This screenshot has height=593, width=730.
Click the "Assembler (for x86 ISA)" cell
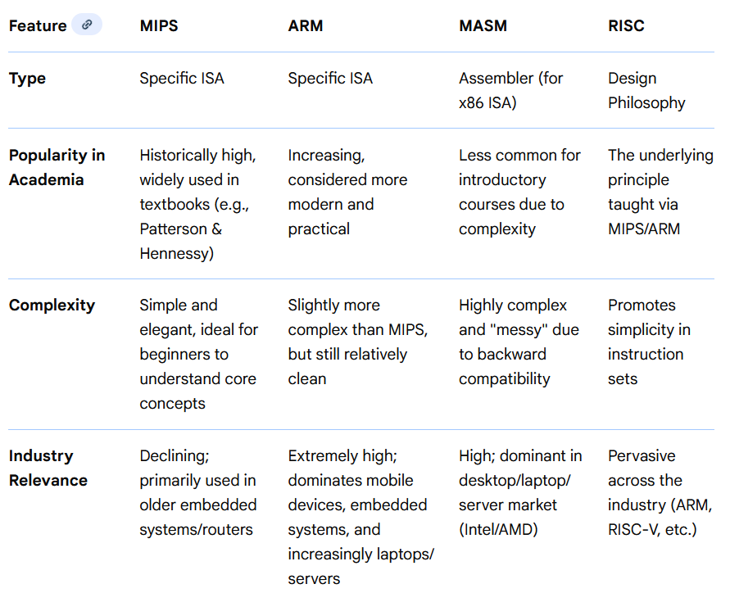tap(511, 90)
